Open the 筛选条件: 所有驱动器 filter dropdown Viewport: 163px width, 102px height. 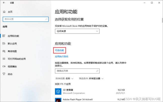click(91, 78)
